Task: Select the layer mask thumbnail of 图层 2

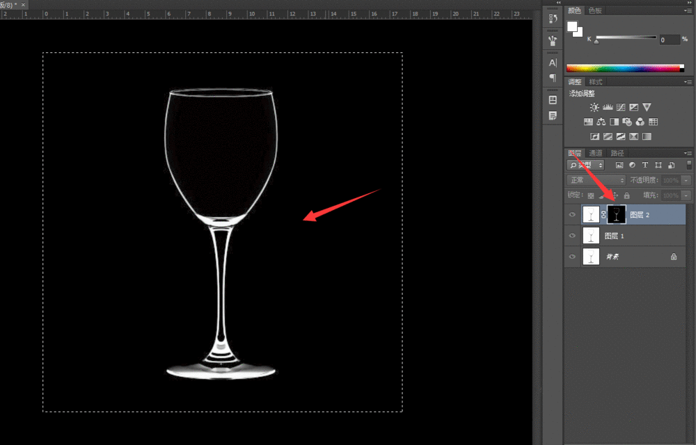Action: click(x=617, y=215)
